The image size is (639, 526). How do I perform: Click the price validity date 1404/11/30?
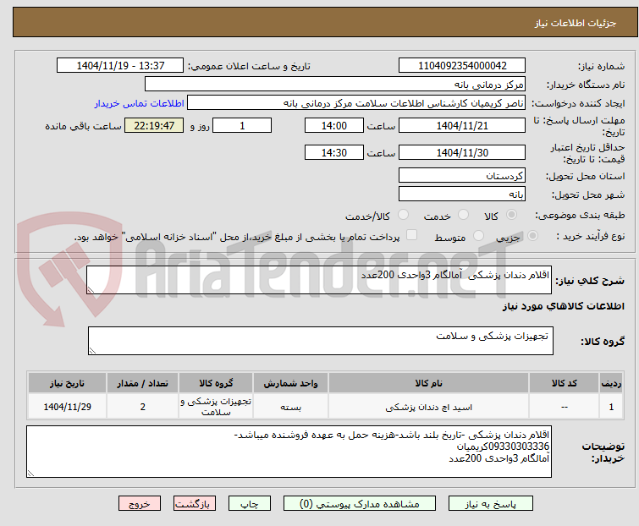coord(462,153)
